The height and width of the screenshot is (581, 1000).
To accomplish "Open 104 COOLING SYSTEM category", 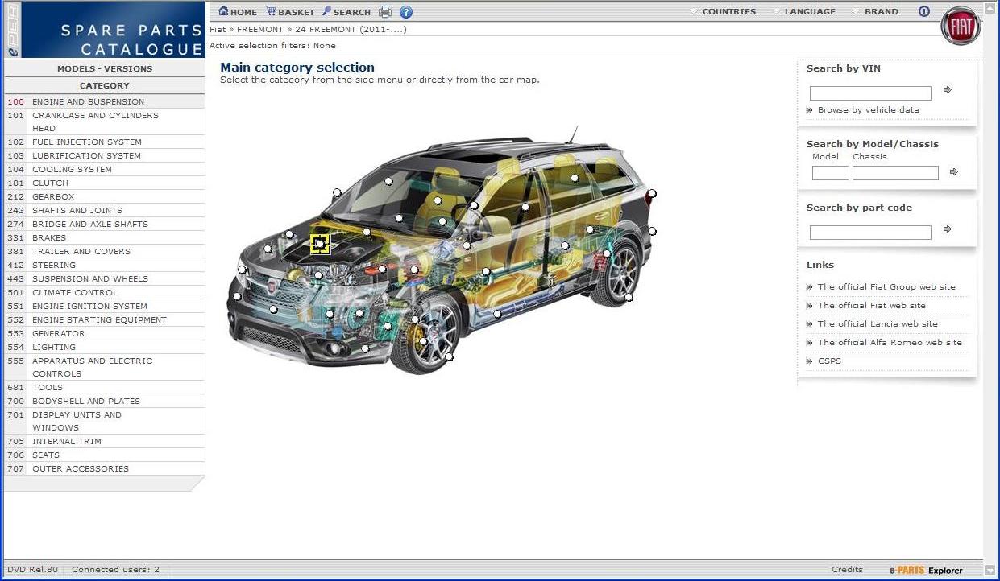I will coord(105,170).
